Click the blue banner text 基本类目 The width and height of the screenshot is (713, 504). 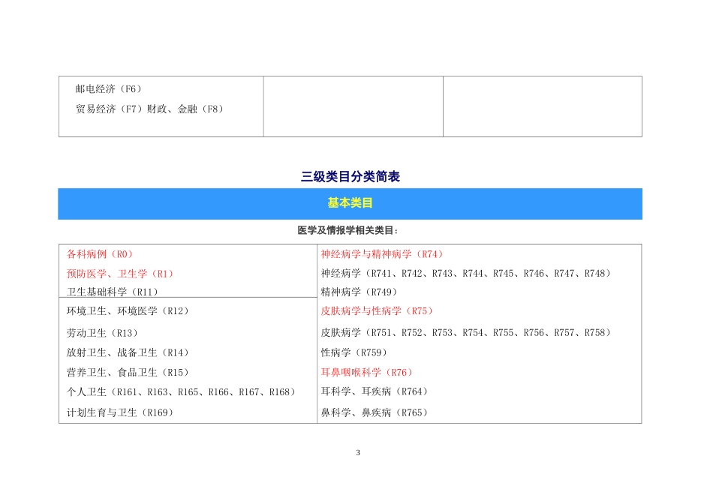(x=350, y=202)
